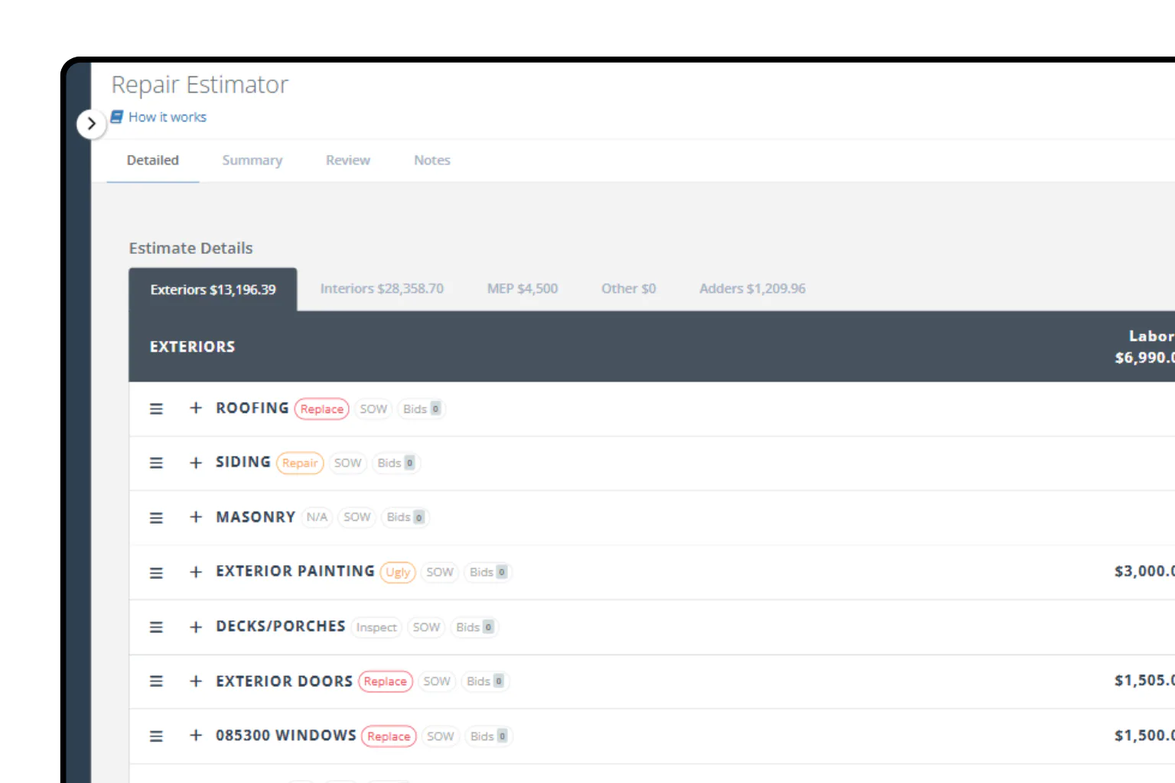The width and height of the screenshot is (1175, 783).
Task: Click the drag handle for Exterior Doors row
Action: [156, 681]
